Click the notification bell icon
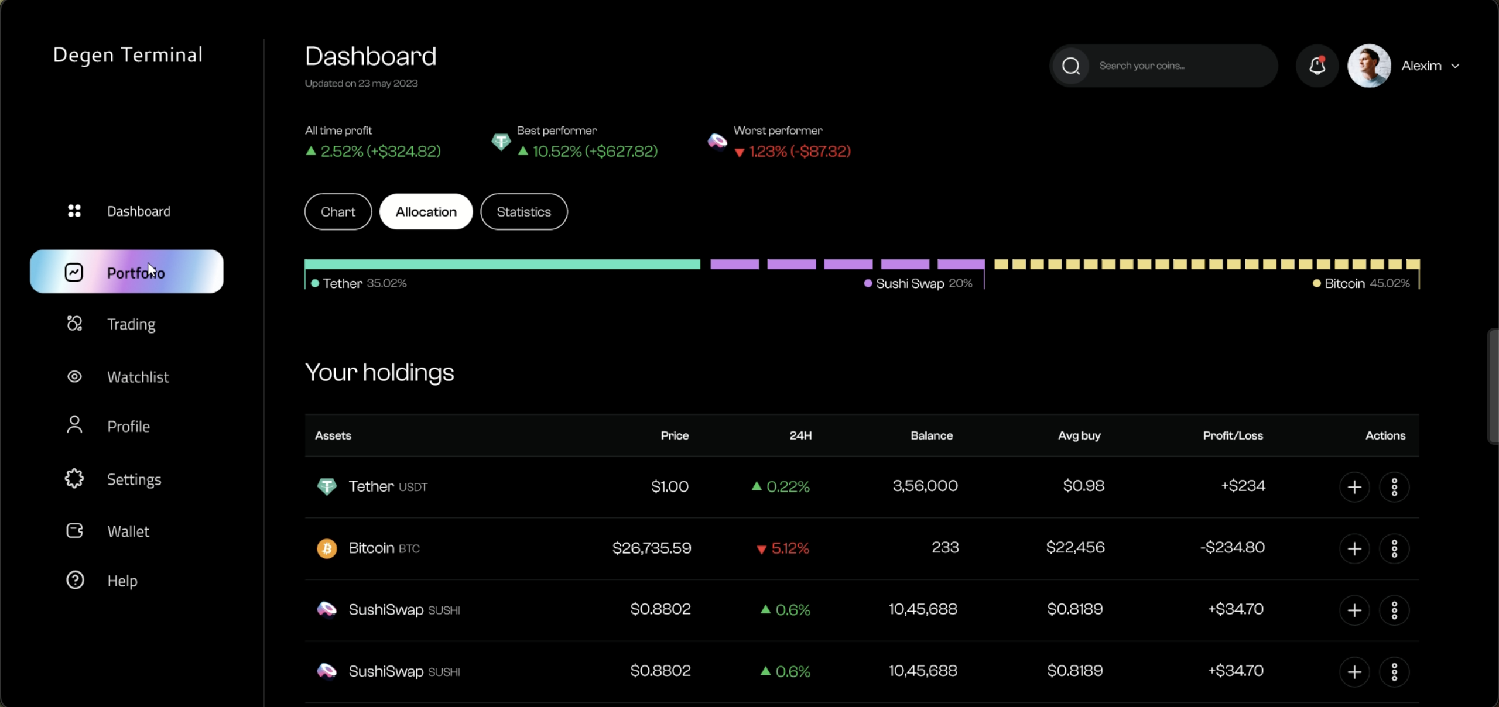Screen dimensions: 1499x707 1317,66
